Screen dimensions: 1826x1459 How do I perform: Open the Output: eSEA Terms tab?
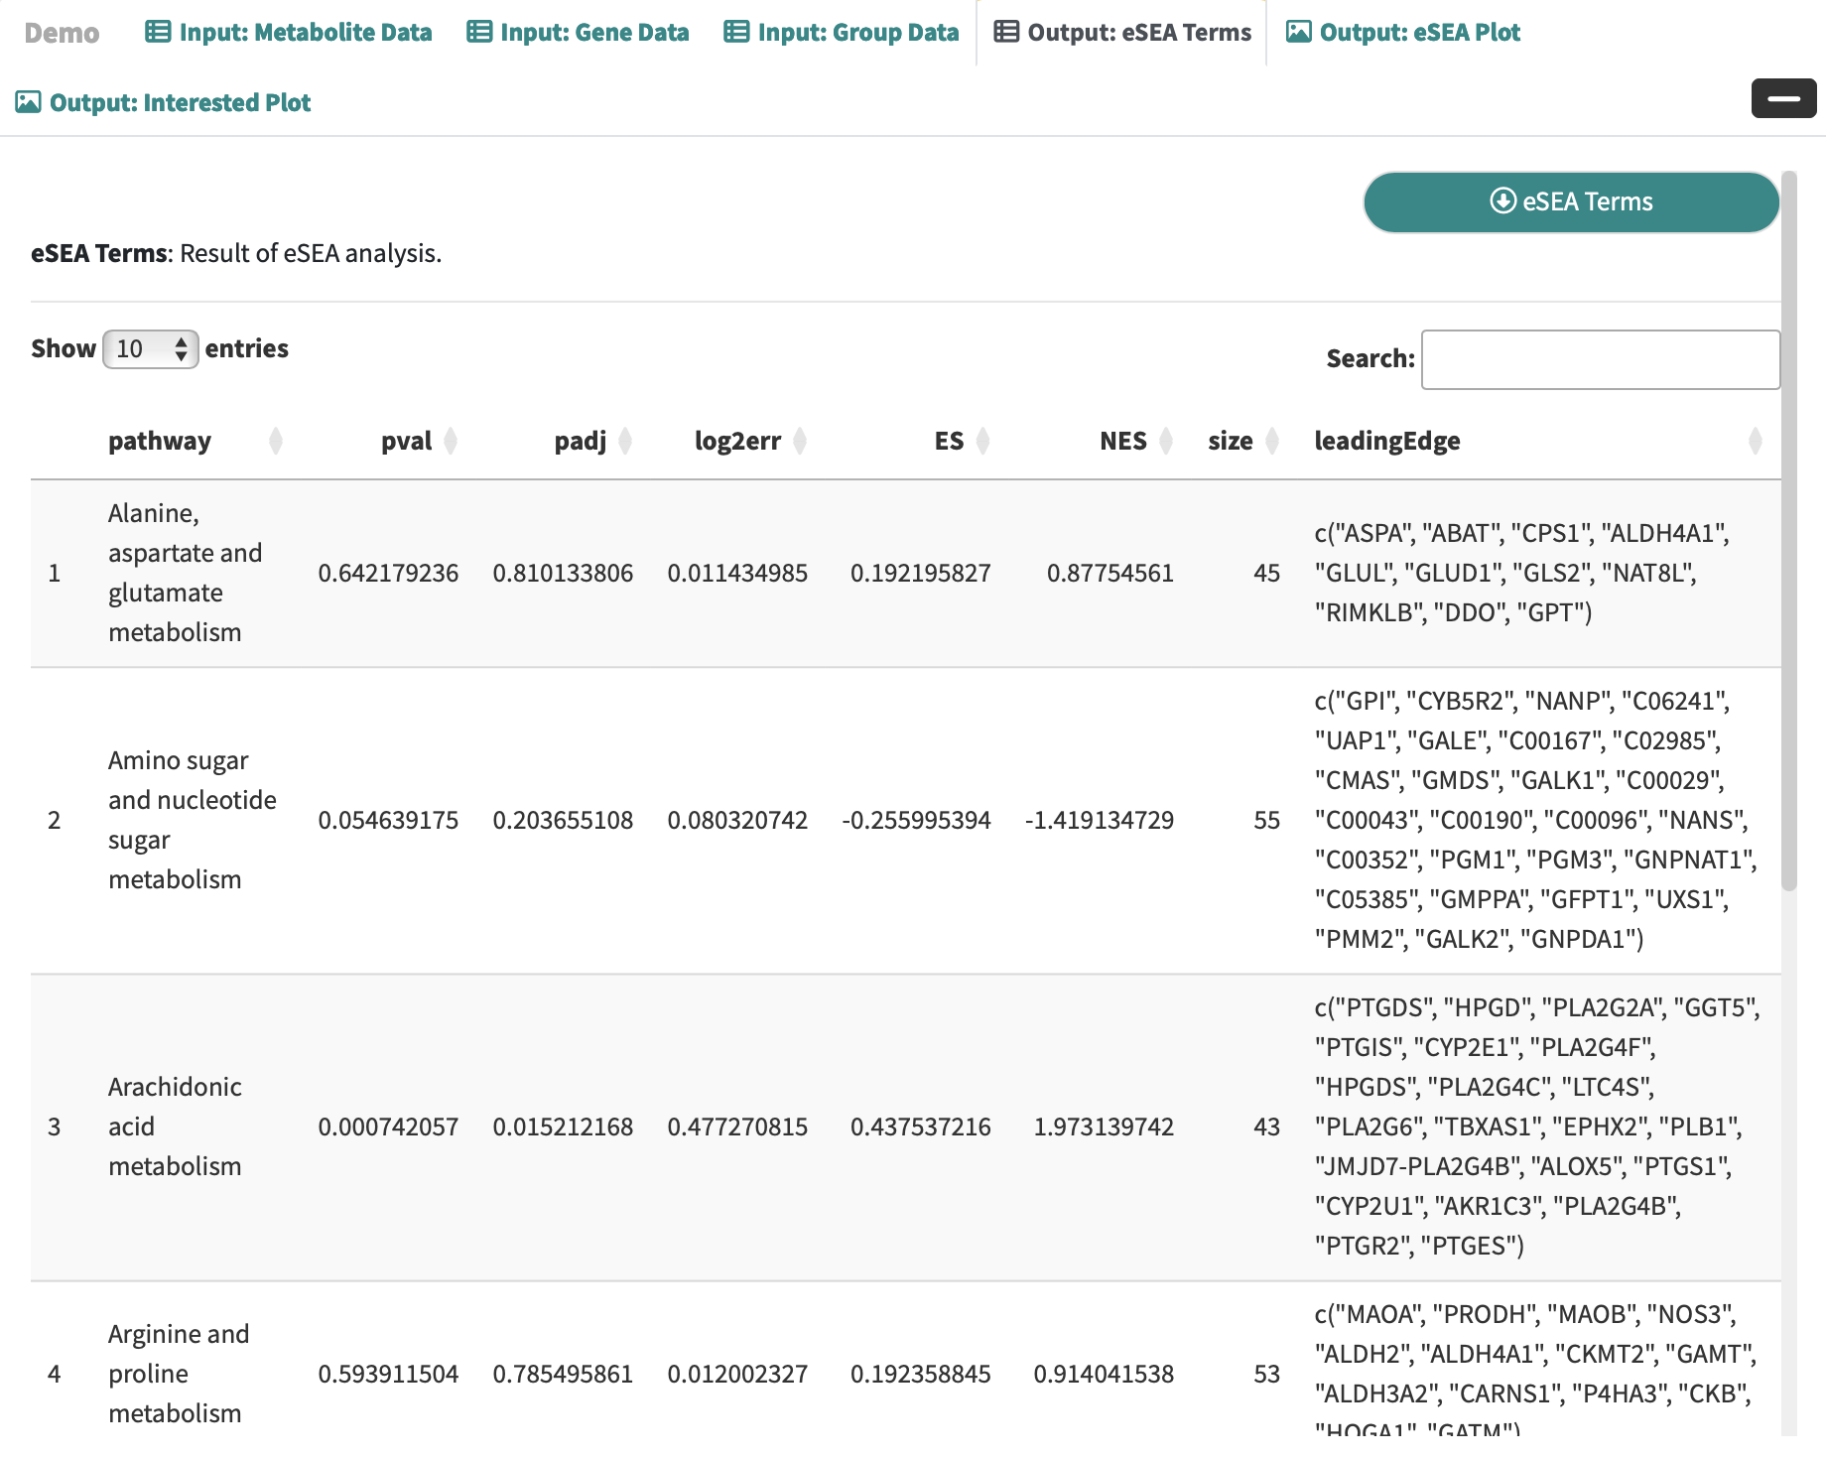(x=1122, y=32)
